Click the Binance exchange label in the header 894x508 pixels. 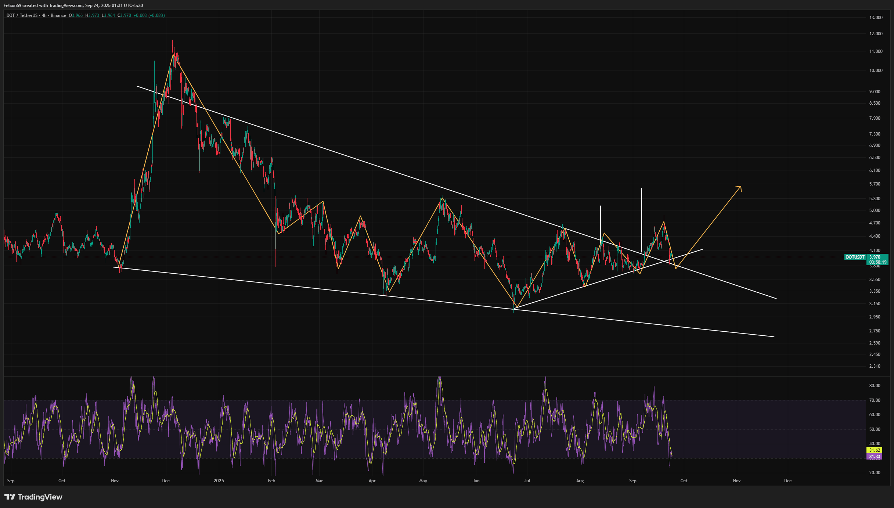[58, 15]
